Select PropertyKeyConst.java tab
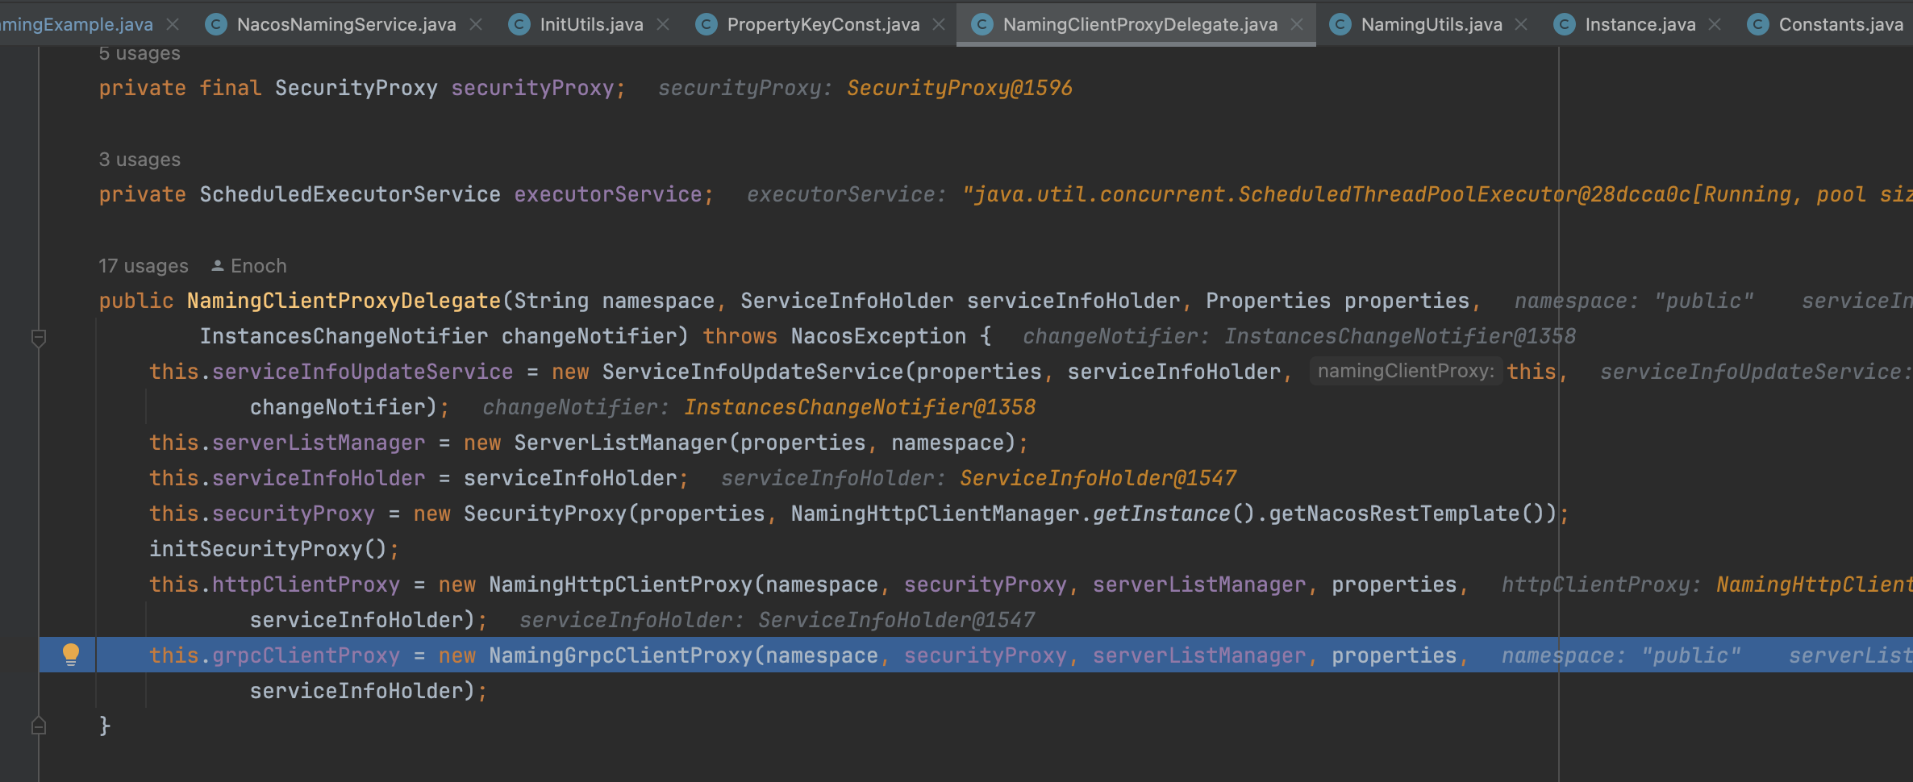The height and width of the screenshot is (782, 1913). pos(823,24)
